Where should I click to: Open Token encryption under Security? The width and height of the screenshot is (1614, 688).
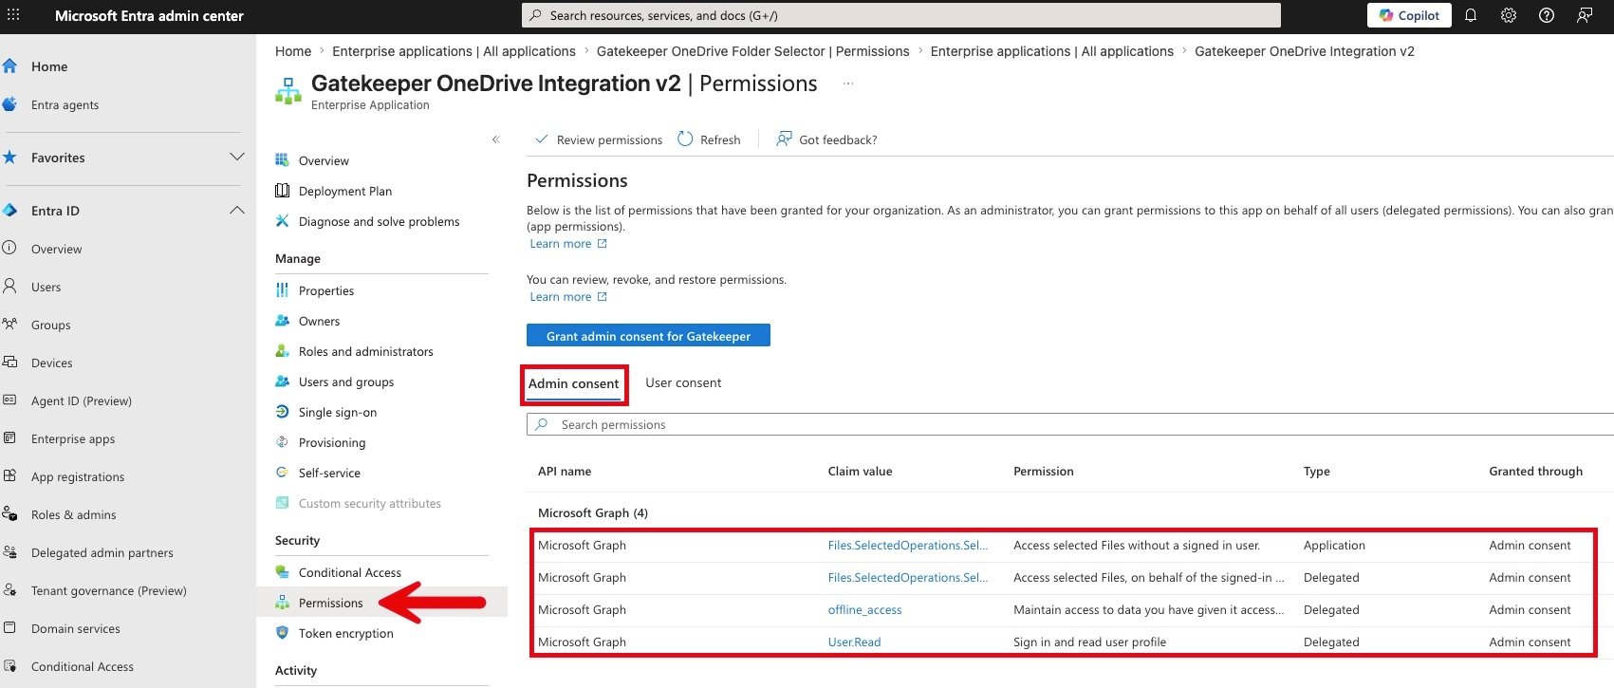coord(345,633)
